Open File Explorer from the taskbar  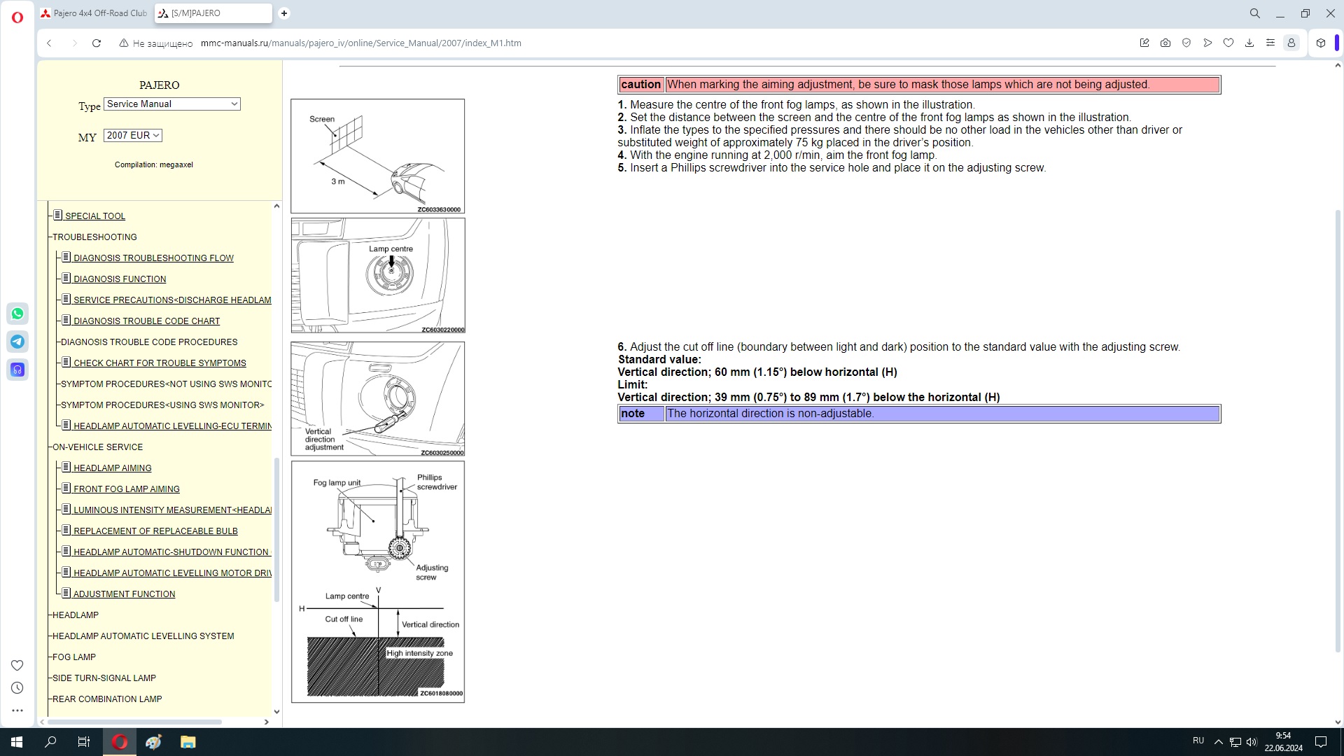pos(188,742)
